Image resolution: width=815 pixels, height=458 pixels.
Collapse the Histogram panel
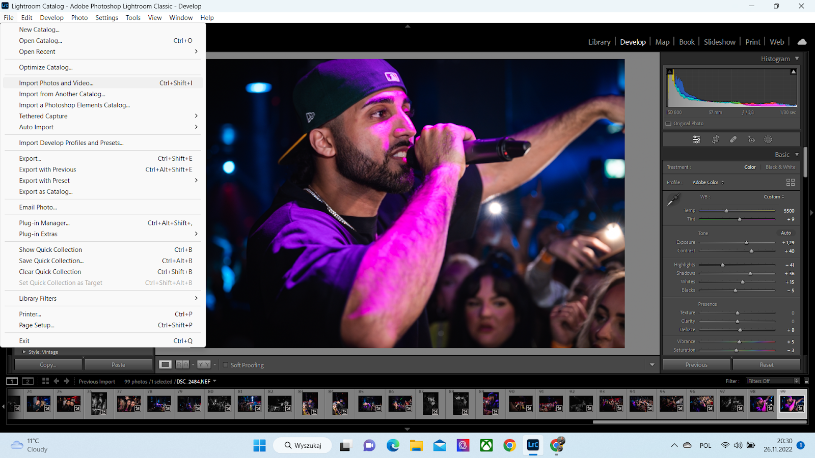pos(797,59)
